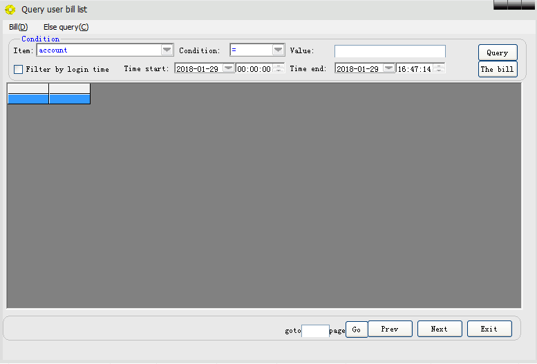Select the second blue cell in grid row
This screenshot has width=537, height=364.
[x=70, y=99]
